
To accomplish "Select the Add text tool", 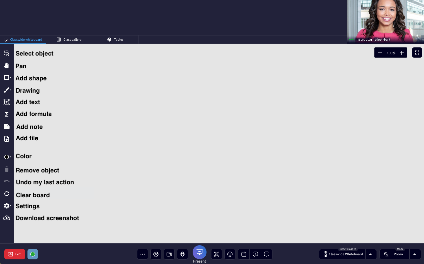I will (7, 102).
